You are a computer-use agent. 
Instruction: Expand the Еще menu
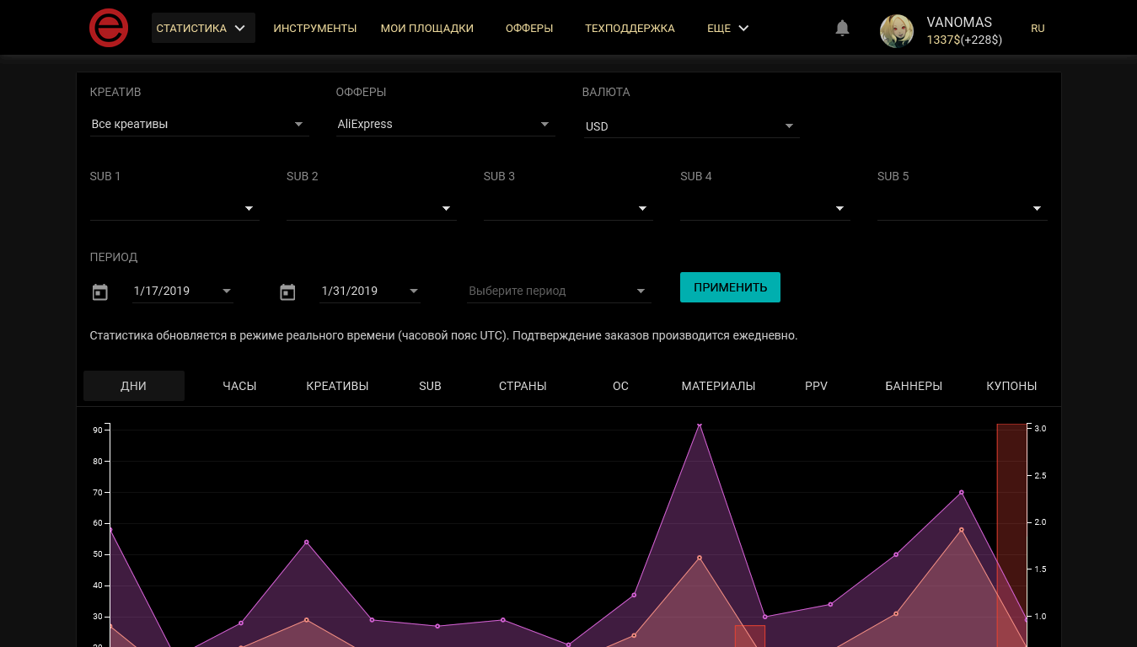pyautogui.click(x=728, y=28)
